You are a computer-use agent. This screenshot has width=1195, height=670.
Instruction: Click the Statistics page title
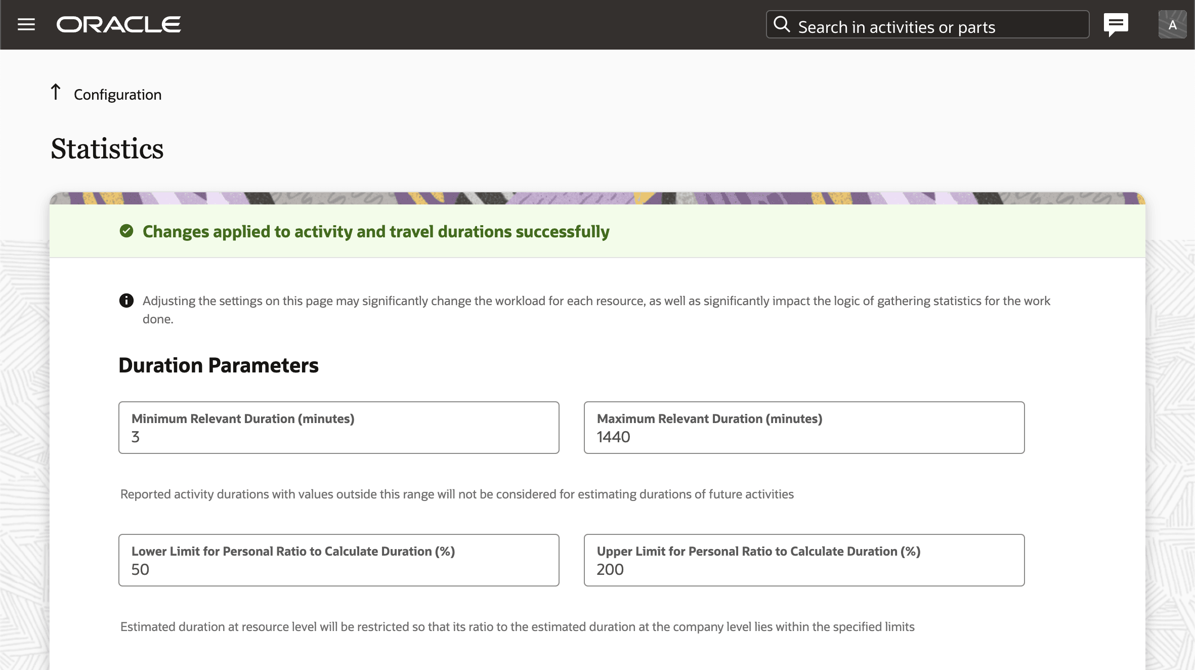pyautogui.click(x=107, y=149)
